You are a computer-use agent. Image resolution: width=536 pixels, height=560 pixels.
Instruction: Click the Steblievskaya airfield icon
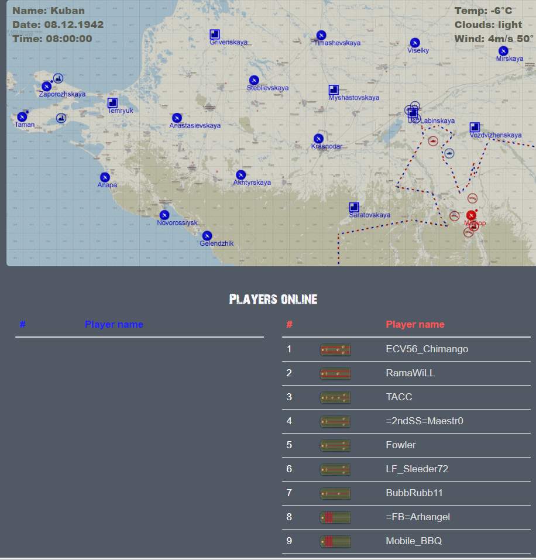pyautogui.click(x=254, y=80)
